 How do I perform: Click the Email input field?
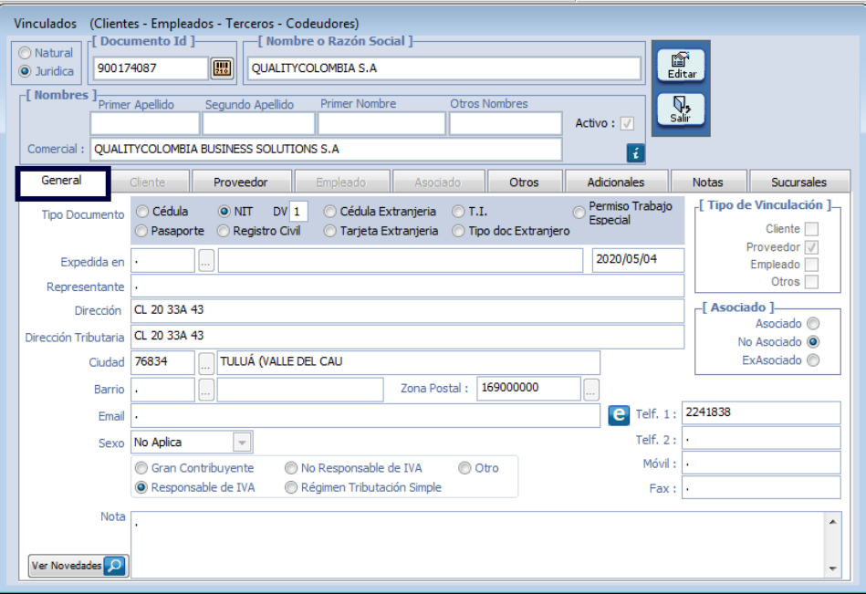click(x=365, y=416)
